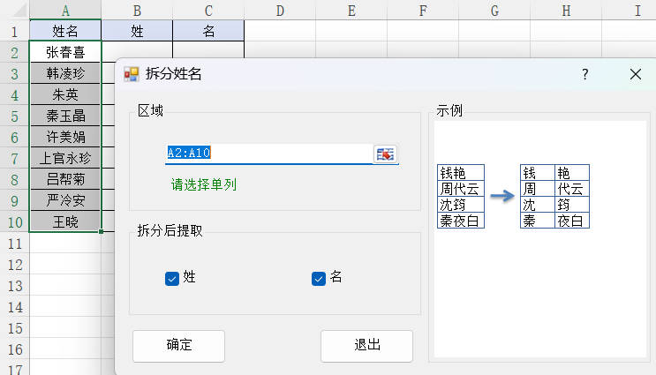
Task: Click row 12 header
Action: (14, 264)
